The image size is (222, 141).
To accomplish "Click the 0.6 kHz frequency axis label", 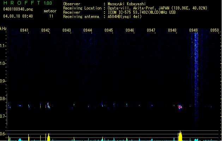I will tap(3, 134).
